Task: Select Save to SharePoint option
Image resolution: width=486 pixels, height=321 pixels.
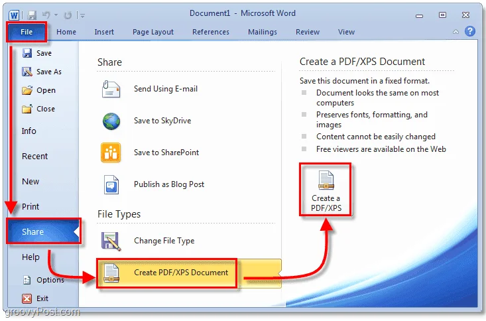Action: pyautogui.click(x=166, y=153)
